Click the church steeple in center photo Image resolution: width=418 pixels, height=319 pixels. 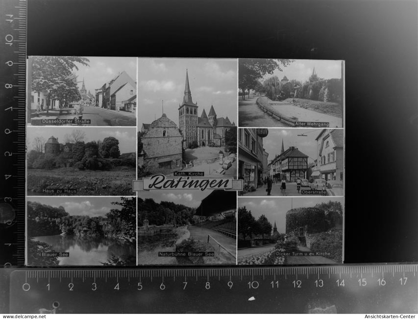[187, 85]
